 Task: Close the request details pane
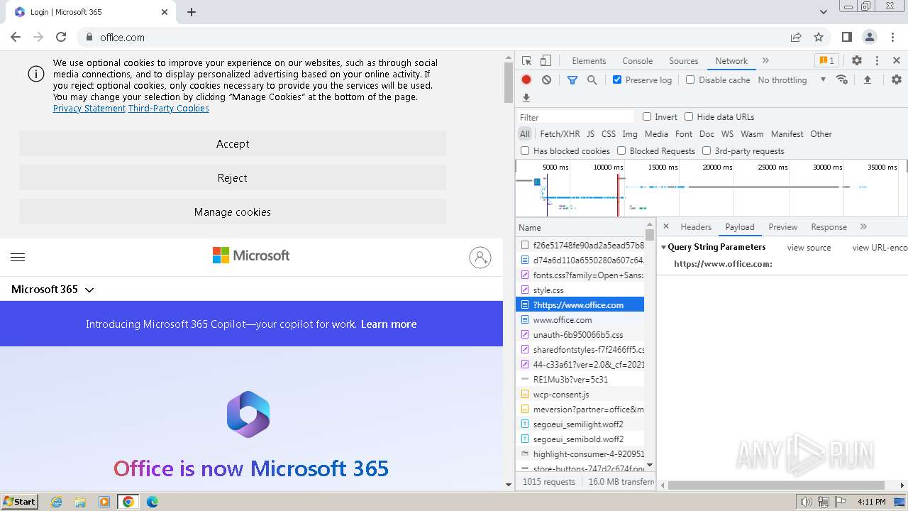pyautogui.click(x=666, y=226)
